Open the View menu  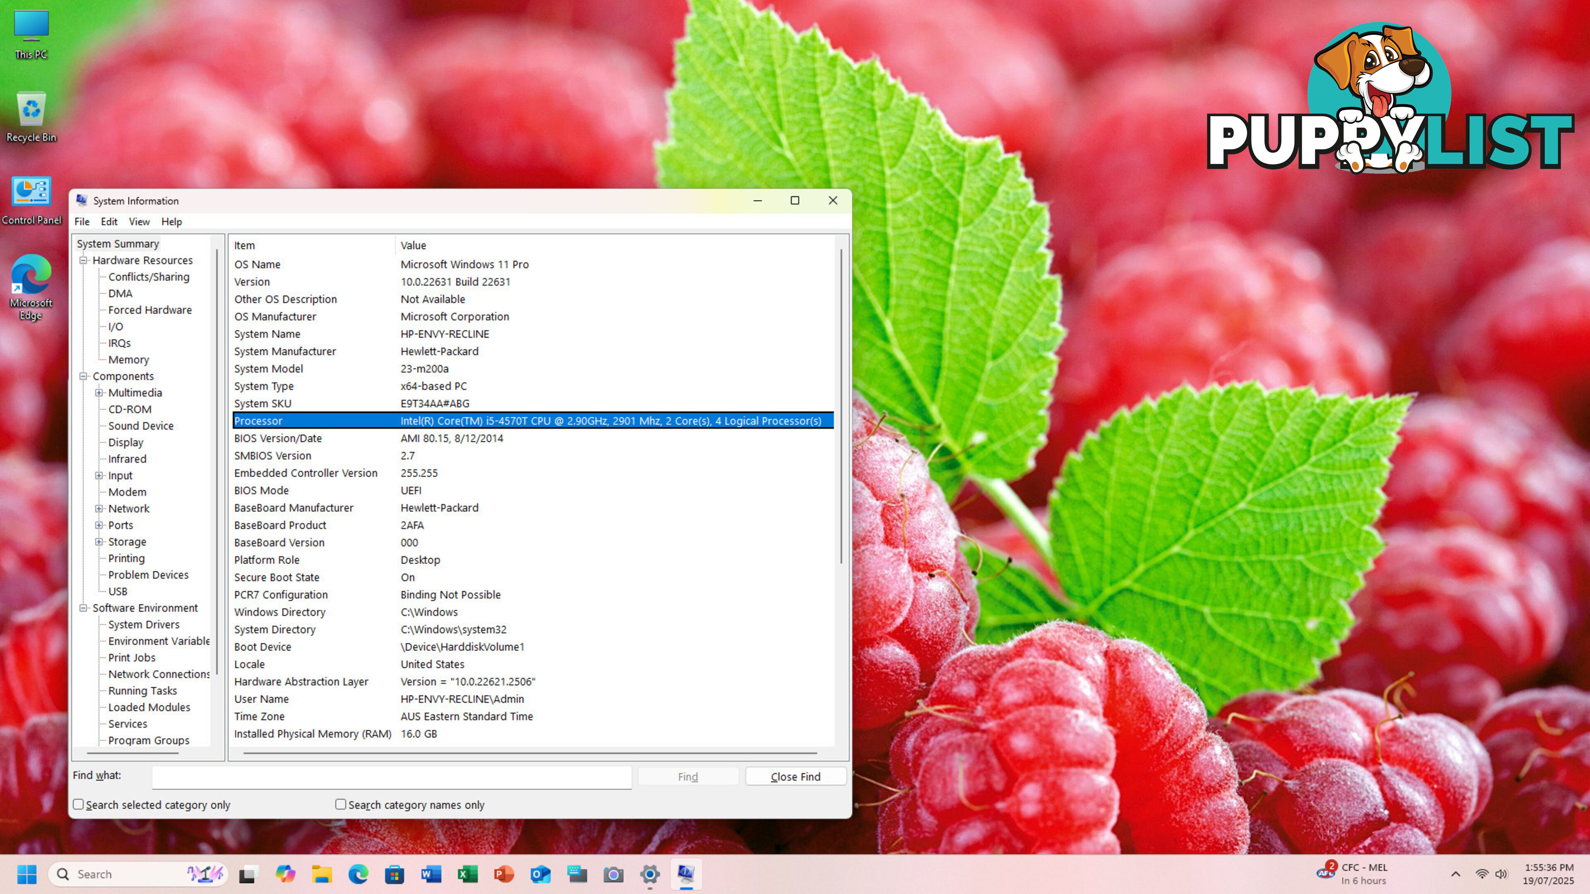140,221
